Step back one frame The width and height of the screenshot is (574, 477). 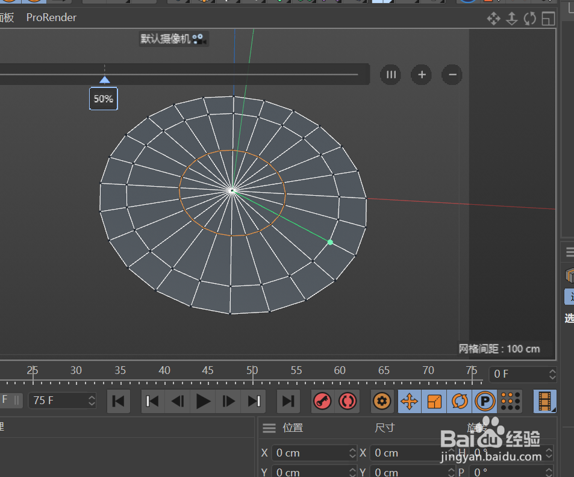tap(178, 401)
